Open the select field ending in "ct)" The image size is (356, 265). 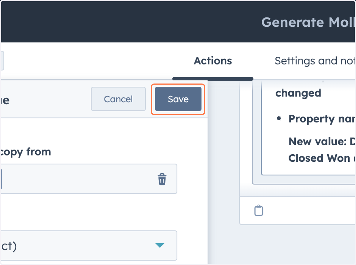(x=89, y=246)
